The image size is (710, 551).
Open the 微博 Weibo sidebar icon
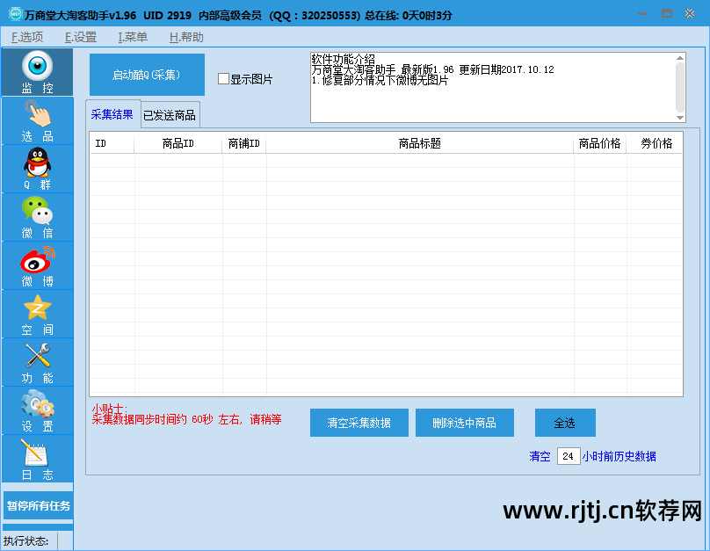(x=37, y=265)
